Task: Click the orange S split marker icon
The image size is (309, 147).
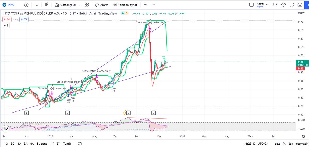Action: click(125, 113)
